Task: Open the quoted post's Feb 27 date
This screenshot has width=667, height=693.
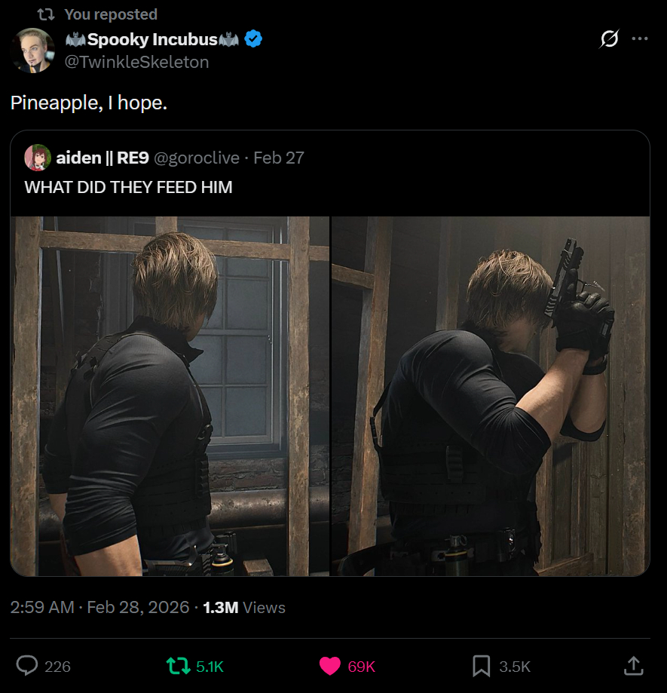Action: click(279, 158)
